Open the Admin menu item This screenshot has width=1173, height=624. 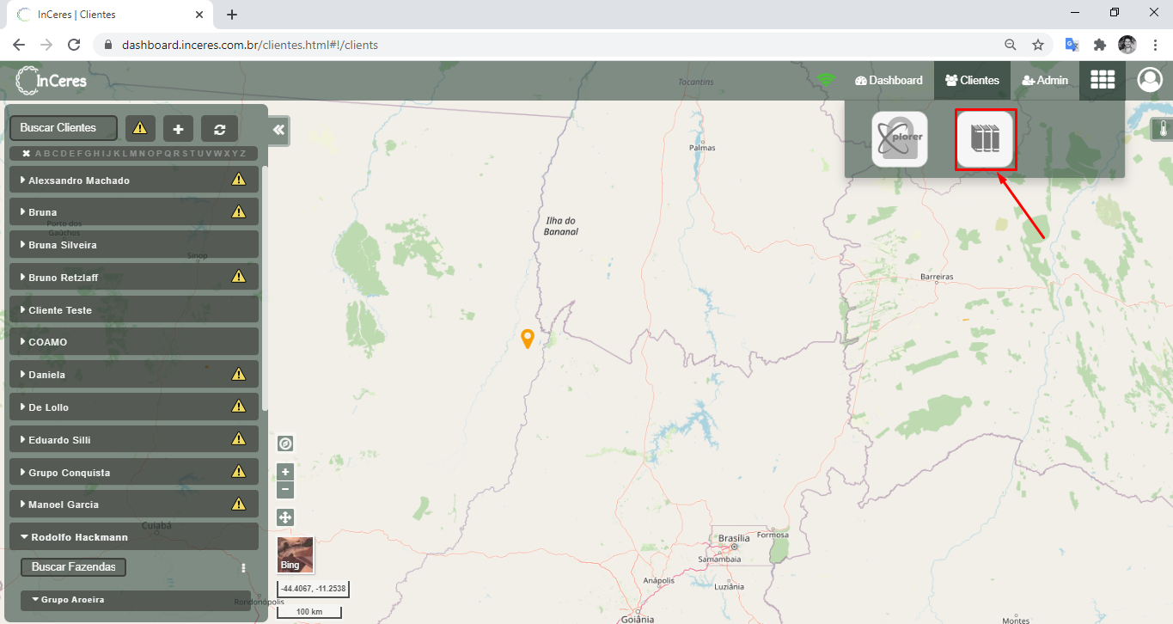click(x=1045, y=80)
